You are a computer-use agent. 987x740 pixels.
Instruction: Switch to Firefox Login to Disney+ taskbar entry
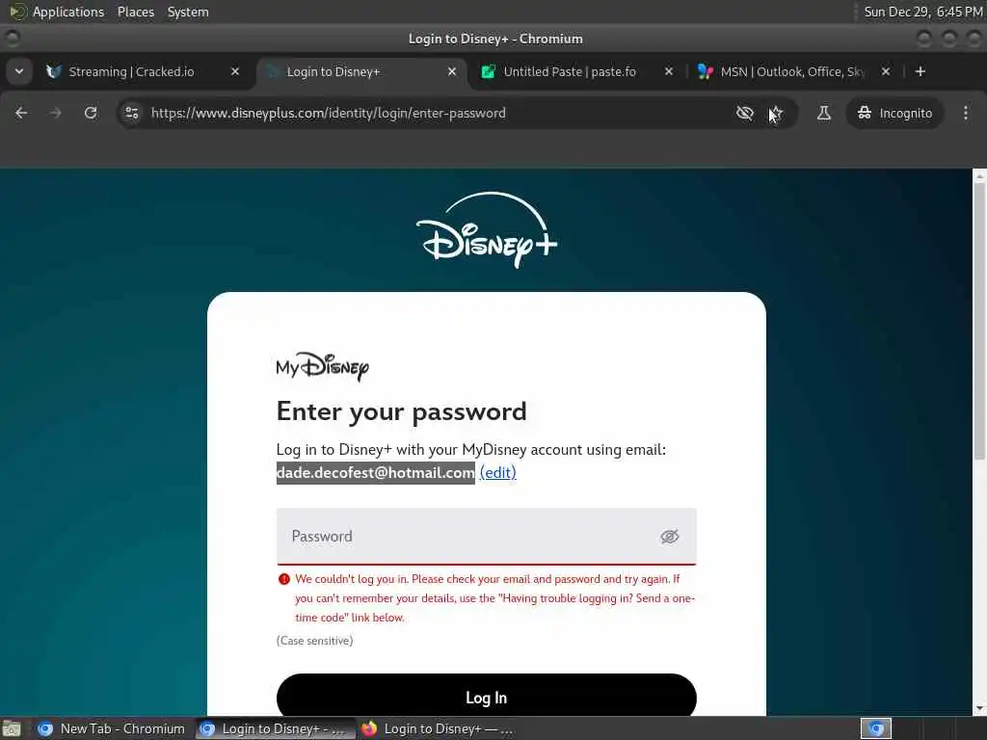coord(437,728)
